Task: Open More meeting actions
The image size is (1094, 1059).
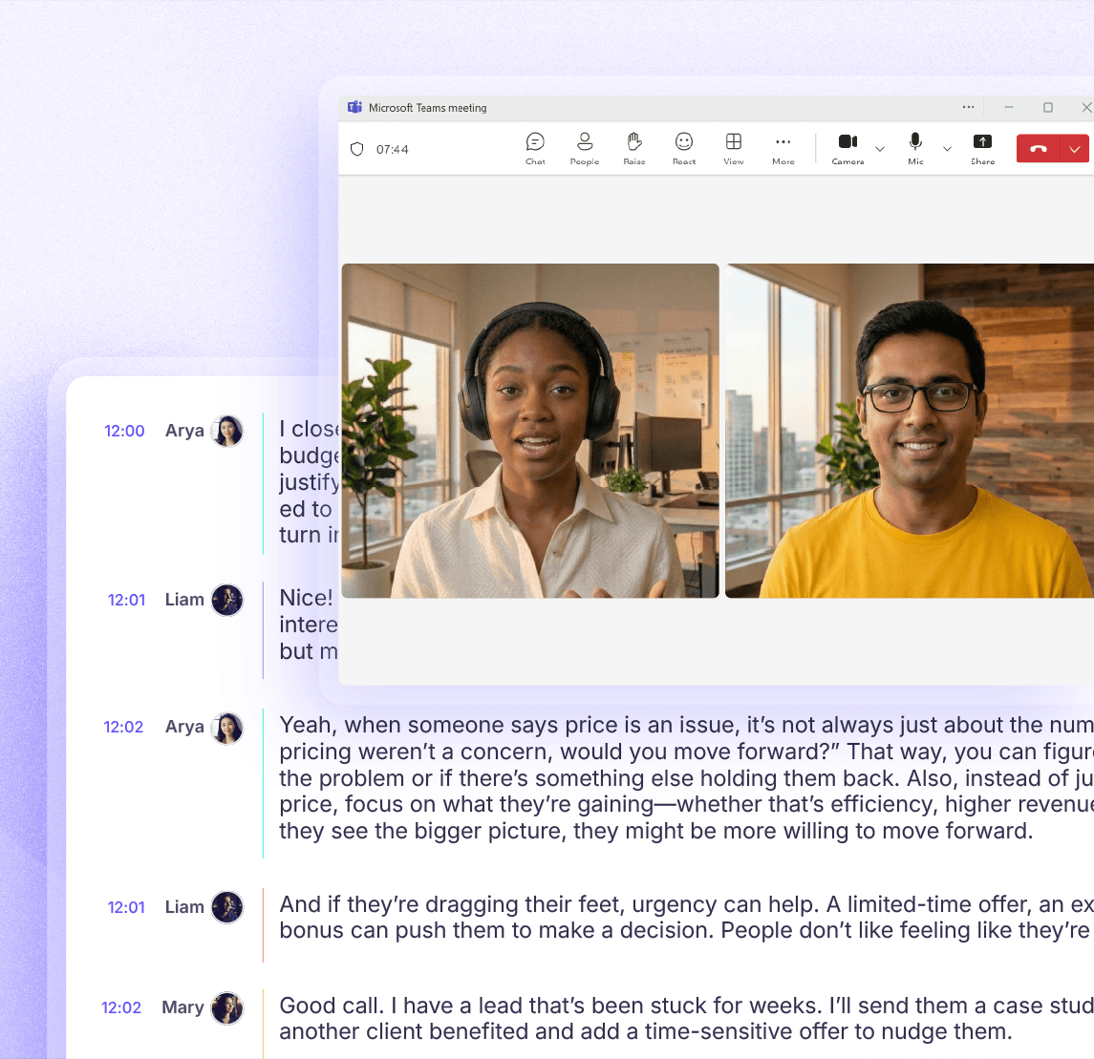Action: pyautogui.click(x=783, y=149)
